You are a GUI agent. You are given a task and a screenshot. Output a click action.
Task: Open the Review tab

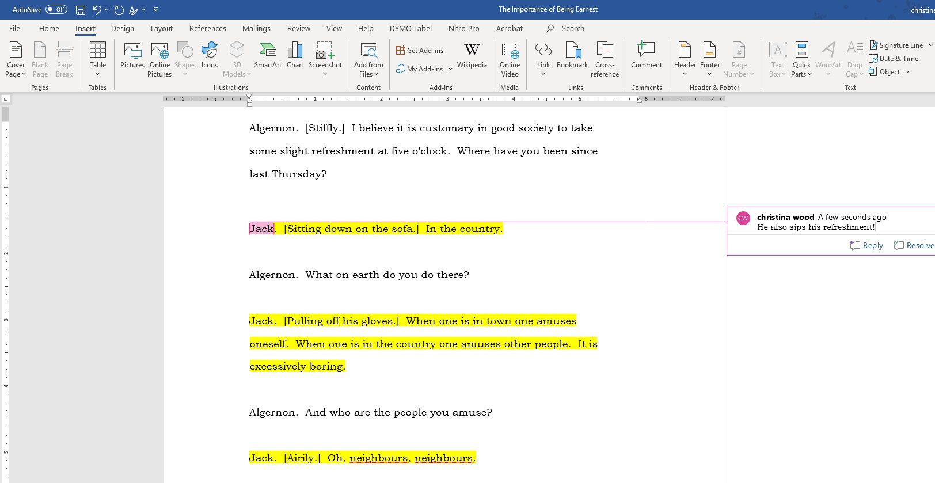coord(298,28)
